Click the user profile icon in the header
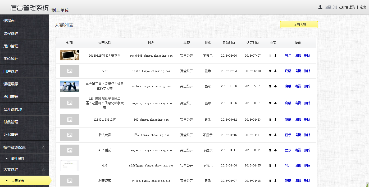 [x=320, y=7]
